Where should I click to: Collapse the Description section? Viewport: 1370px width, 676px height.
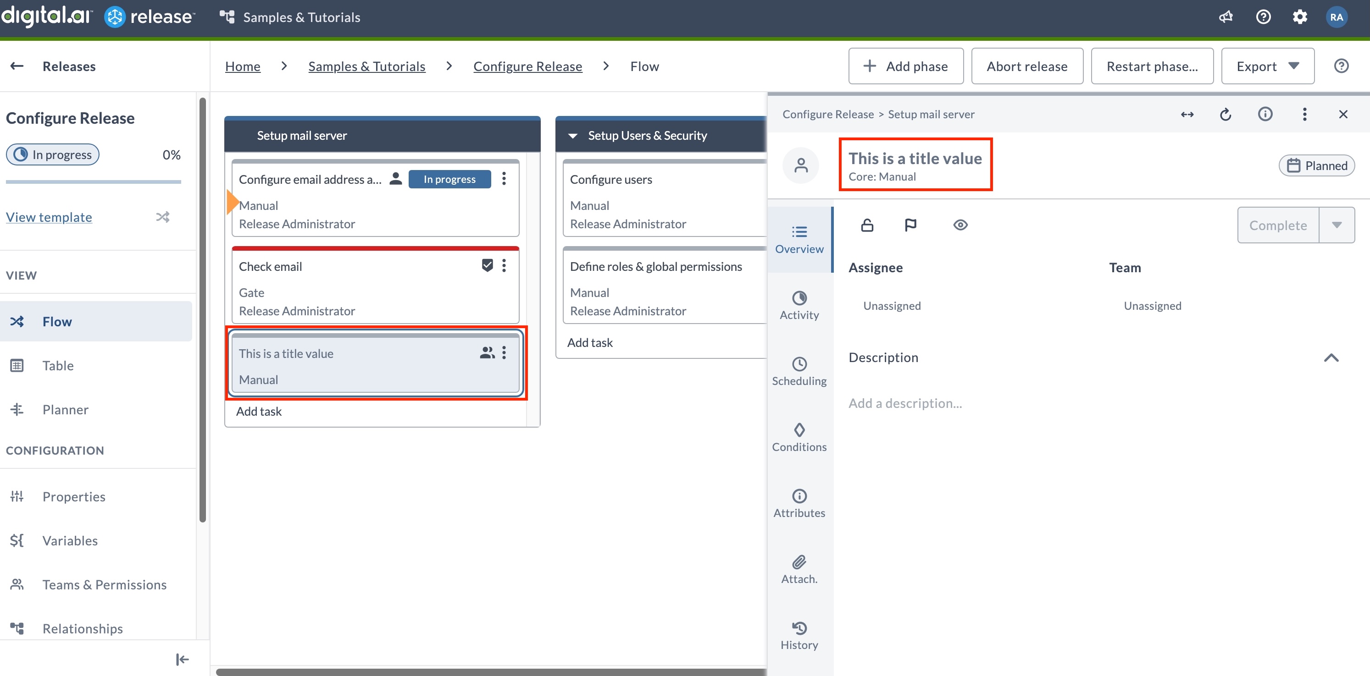pyautogui.click(x=1331, y=357)
